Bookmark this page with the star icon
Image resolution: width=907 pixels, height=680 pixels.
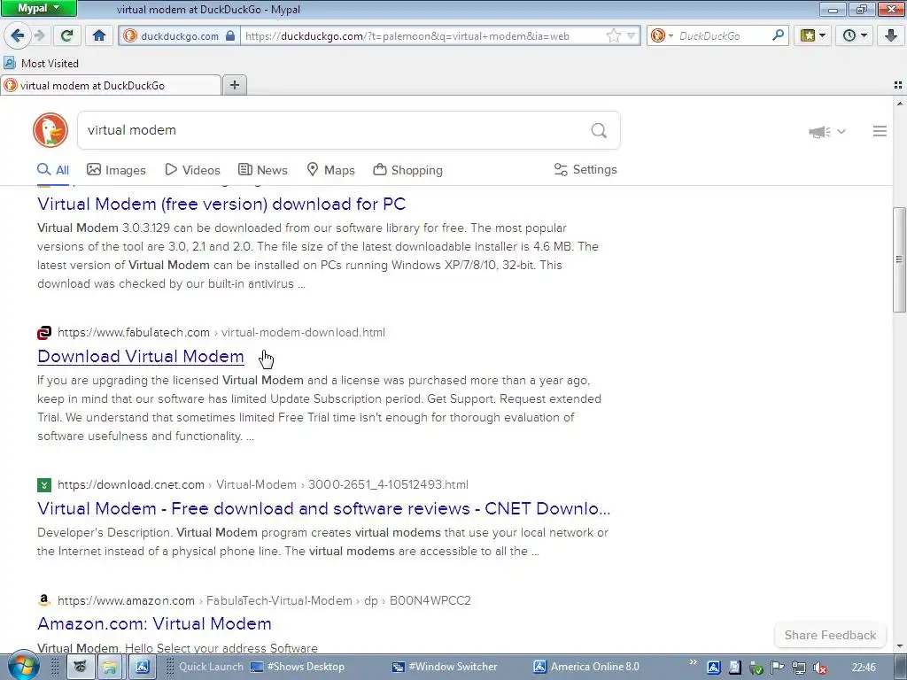pos(614,35)
